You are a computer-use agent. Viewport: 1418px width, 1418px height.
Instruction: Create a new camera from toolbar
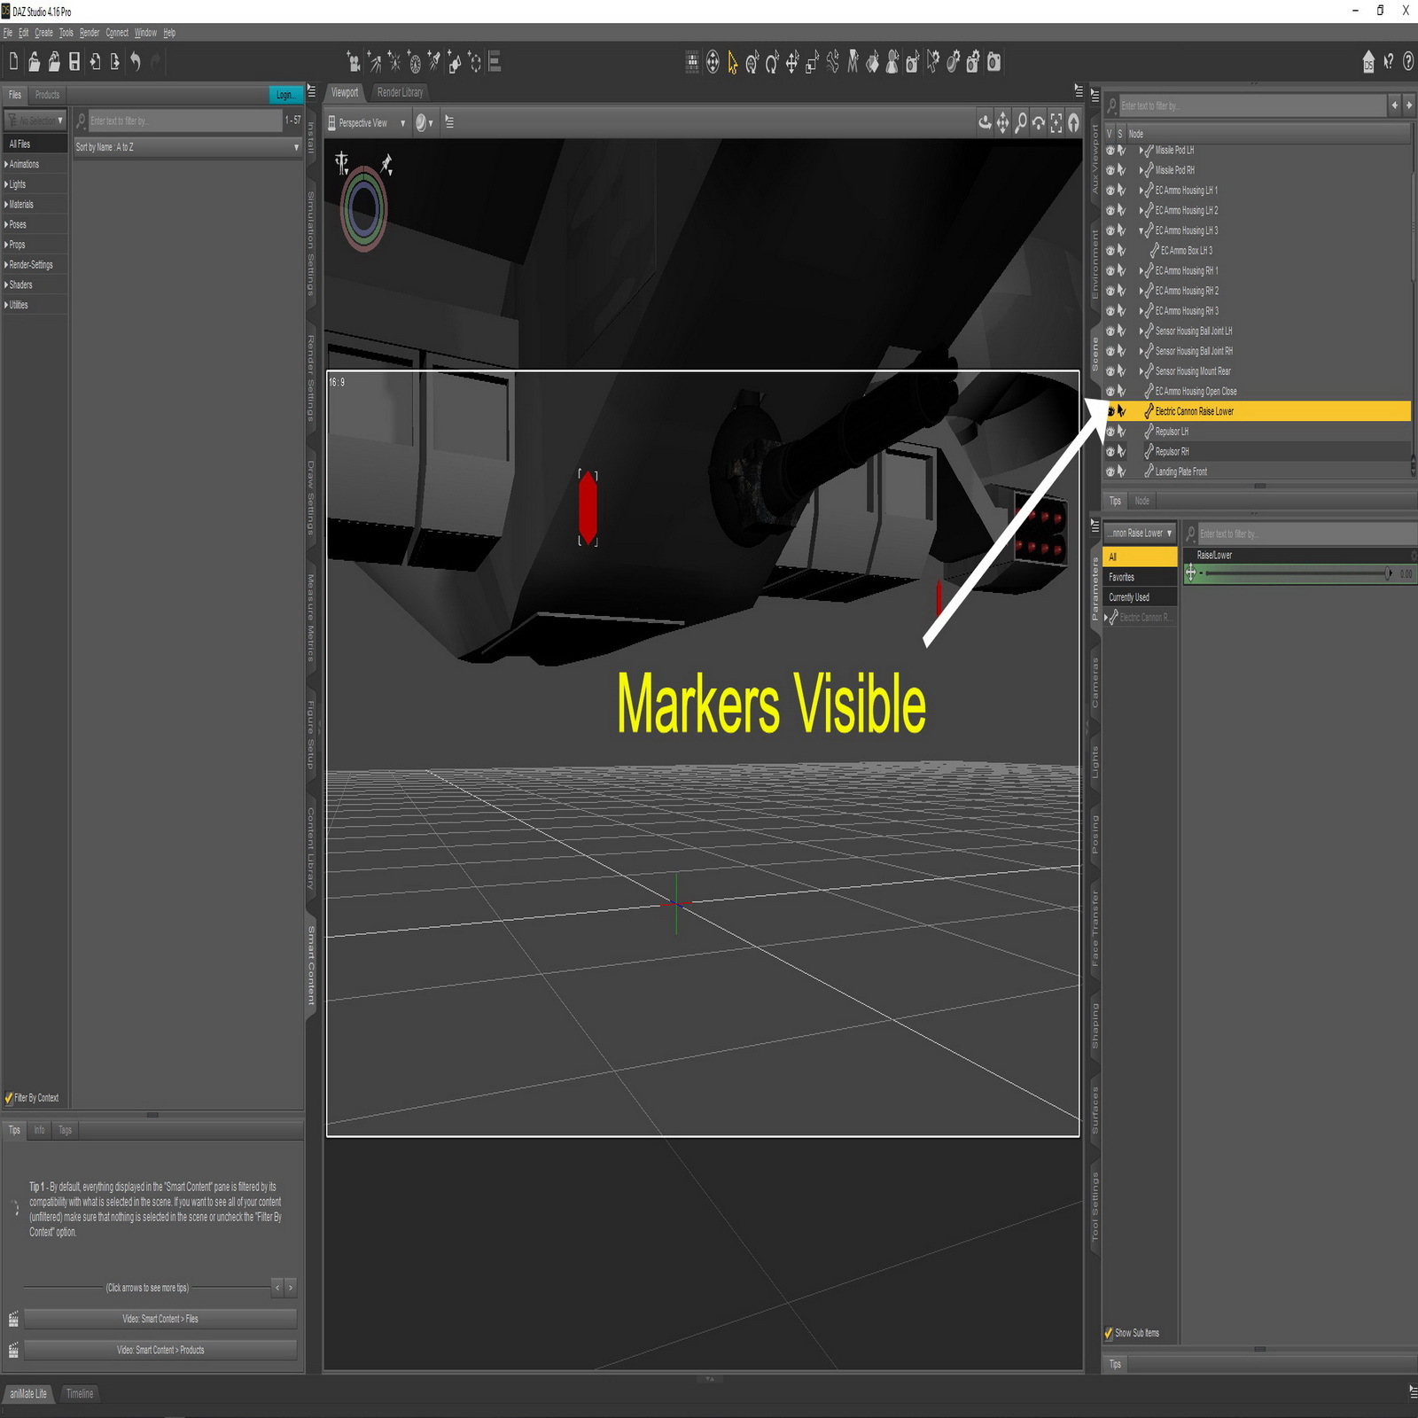tap(354, 62)
